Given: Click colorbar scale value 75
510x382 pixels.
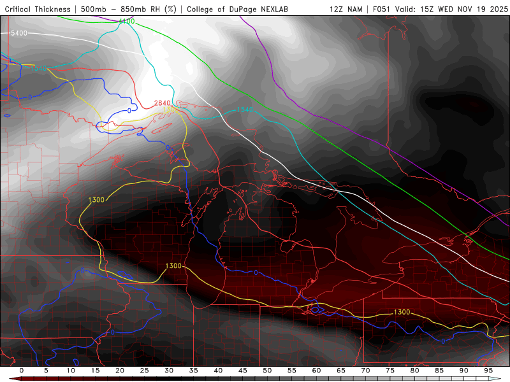Looking at the screenshot, I should click(390, 371).
